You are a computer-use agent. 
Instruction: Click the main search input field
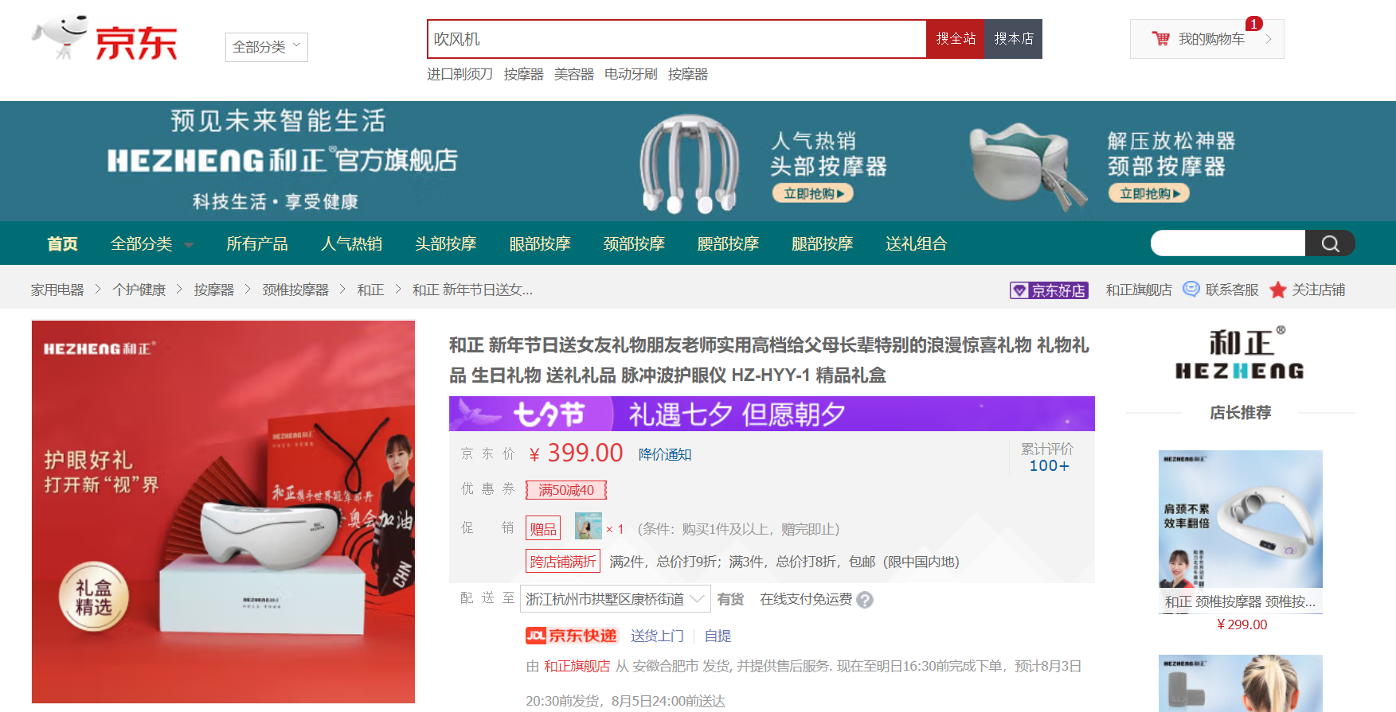click(x=676, y=39)
